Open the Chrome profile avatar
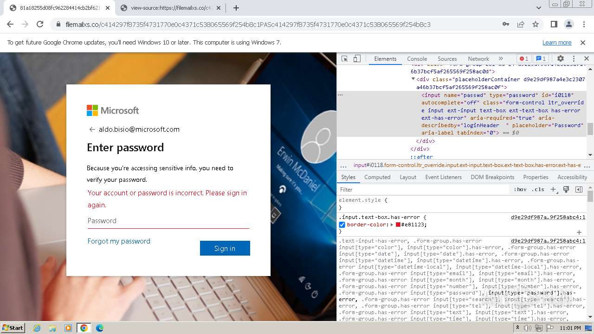Viewport: 594px width, 334px height. 568,24
